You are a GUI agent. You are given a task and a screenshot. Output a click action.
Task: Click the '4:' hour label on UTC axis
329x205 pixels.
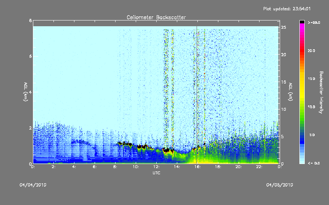point(74,167)
